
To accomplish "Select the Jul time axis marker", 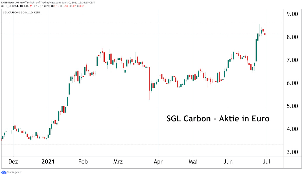I will (x=266, y=162).
